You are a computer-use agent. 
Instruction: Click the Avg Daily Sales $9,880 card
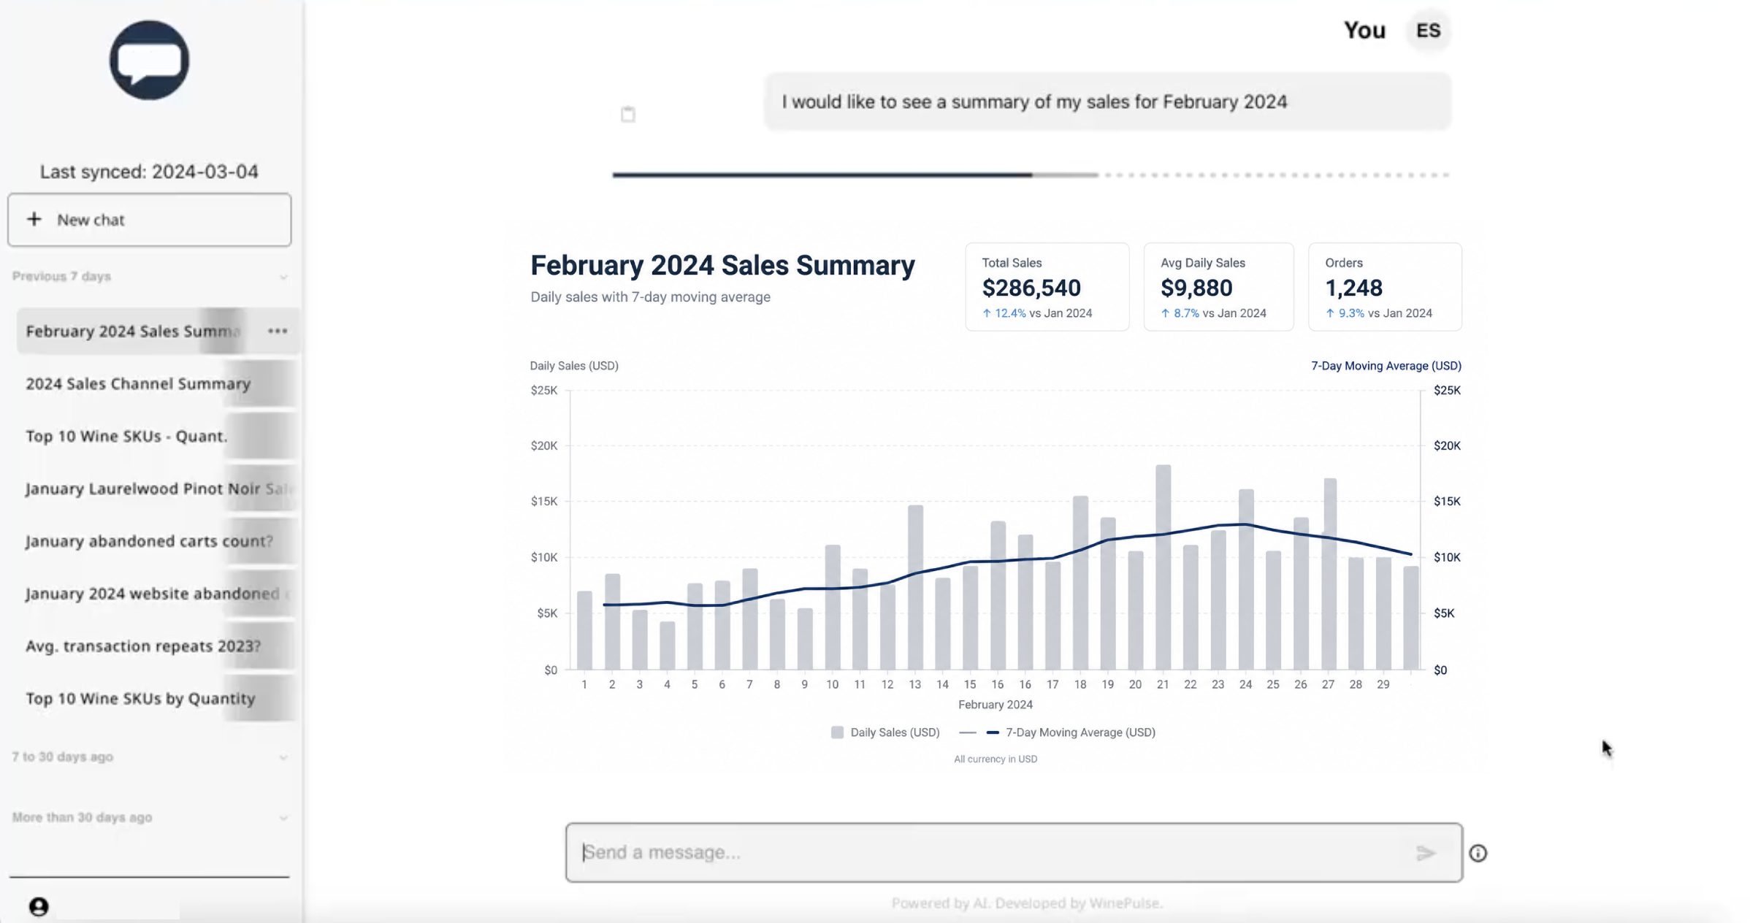point(1218,287)
